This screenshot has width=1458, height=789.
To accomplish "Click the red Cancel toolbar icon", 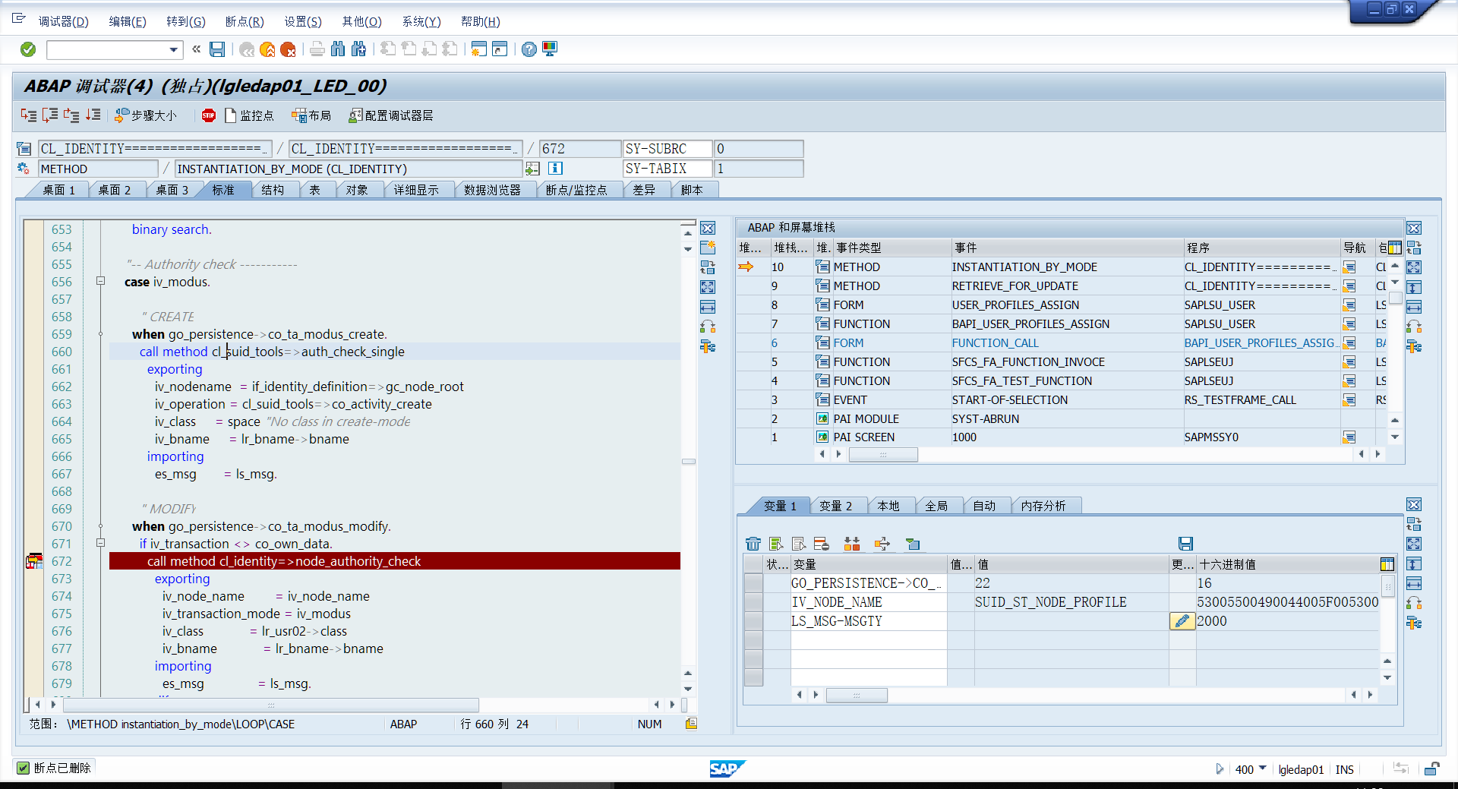I will point(288,49).
